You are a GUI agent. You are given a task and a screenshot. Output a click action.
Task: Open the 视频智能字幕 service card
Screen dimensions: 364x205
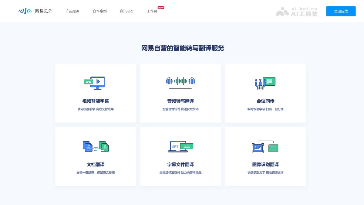[x=95, y=93]
